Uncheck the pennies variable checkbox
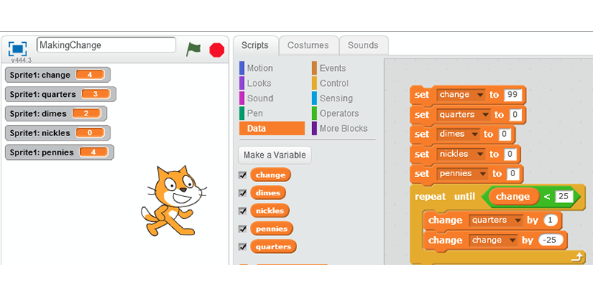This screenshot has width=593, height=296. click(242, 229)
